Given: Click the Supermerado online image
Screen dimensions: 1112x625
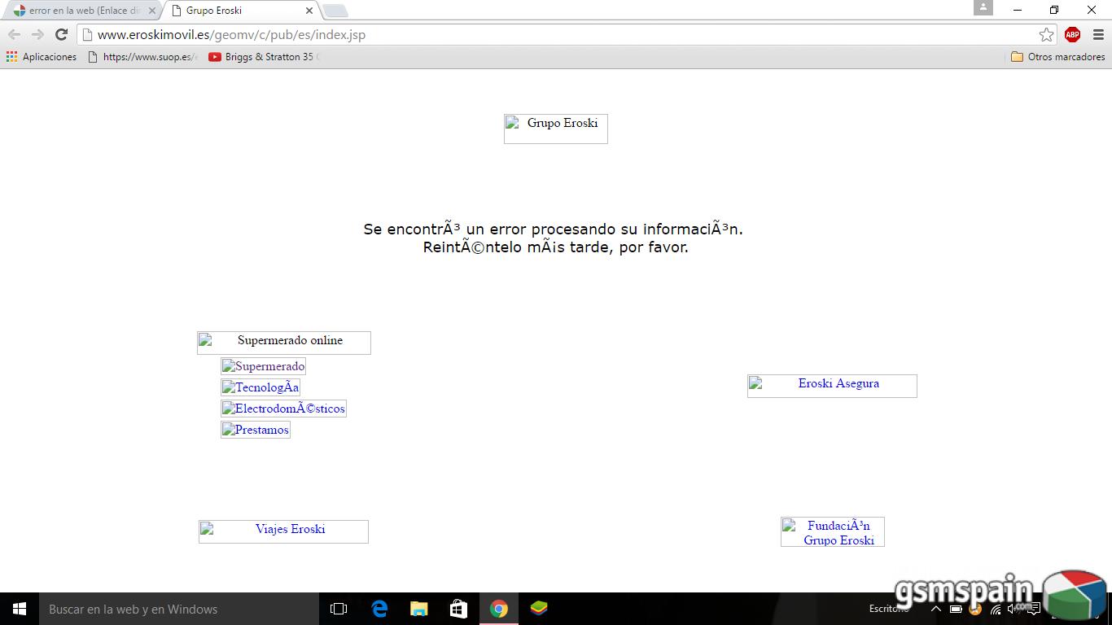Looking at the screenshot, I should point(284,343).
